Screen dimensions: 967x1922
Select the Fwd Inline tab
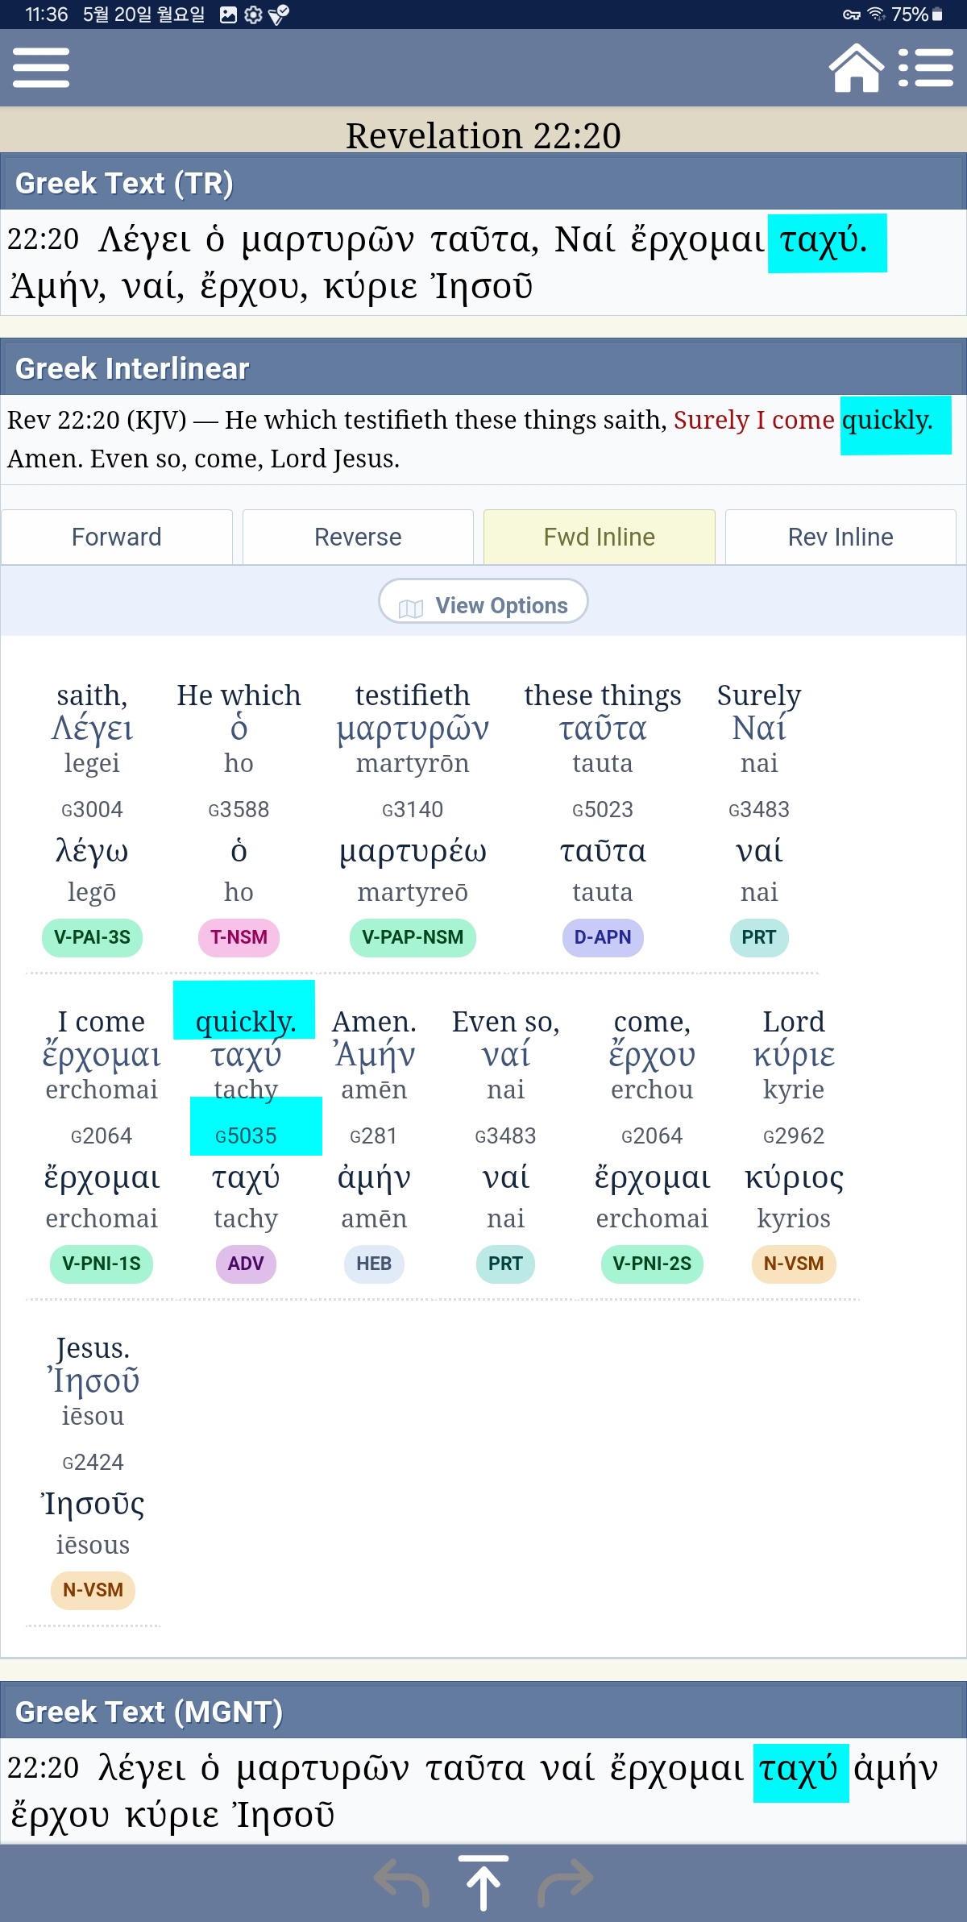tap(600, 537)
